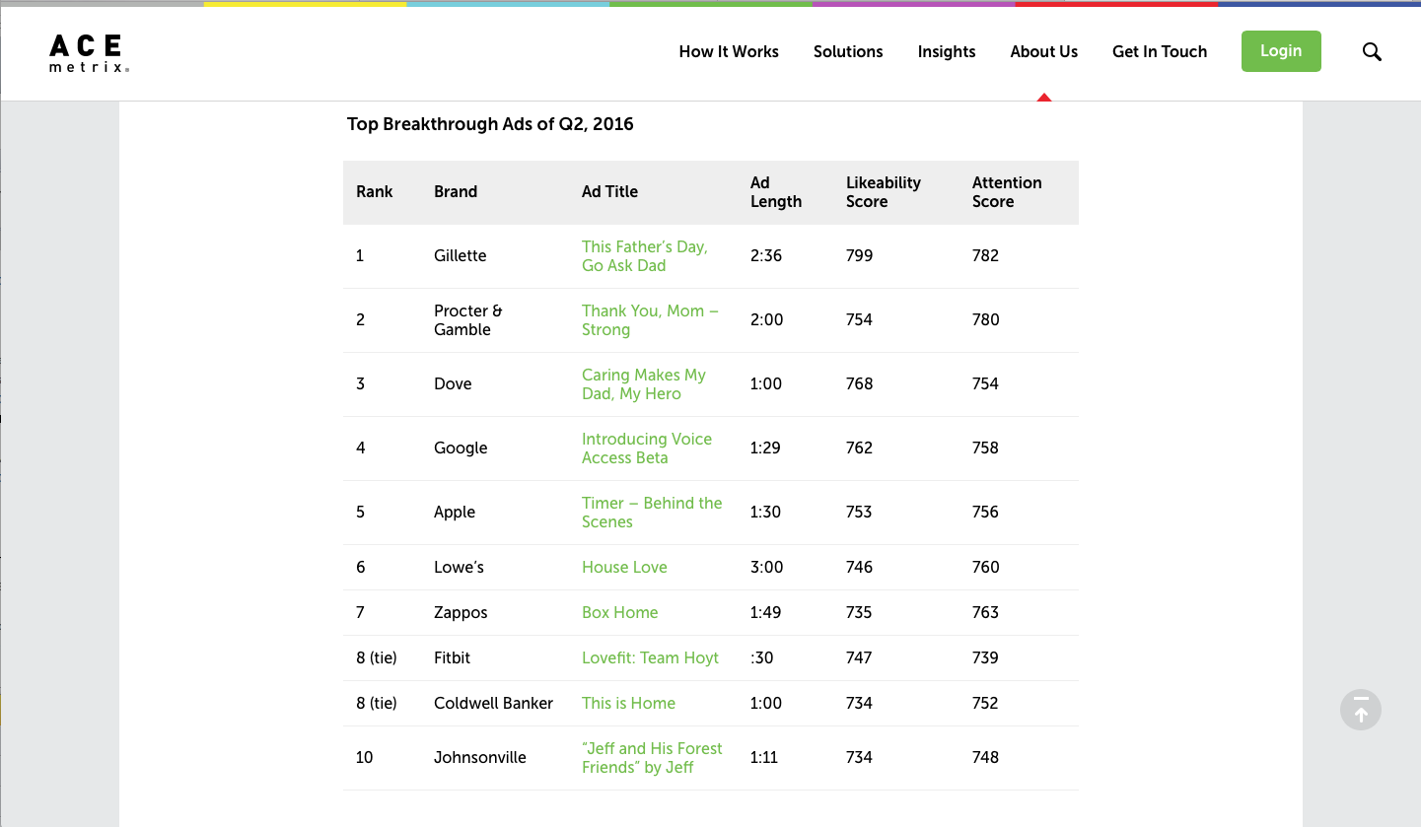The image size is (1421, 827).
Task: Click the Johnsonville brand cell
Action: [x=480, y=758]
